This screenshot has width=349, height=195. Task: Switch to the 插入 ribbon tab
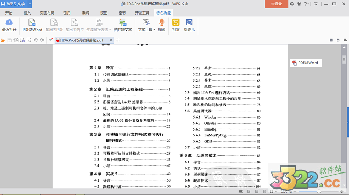[27, 13]
